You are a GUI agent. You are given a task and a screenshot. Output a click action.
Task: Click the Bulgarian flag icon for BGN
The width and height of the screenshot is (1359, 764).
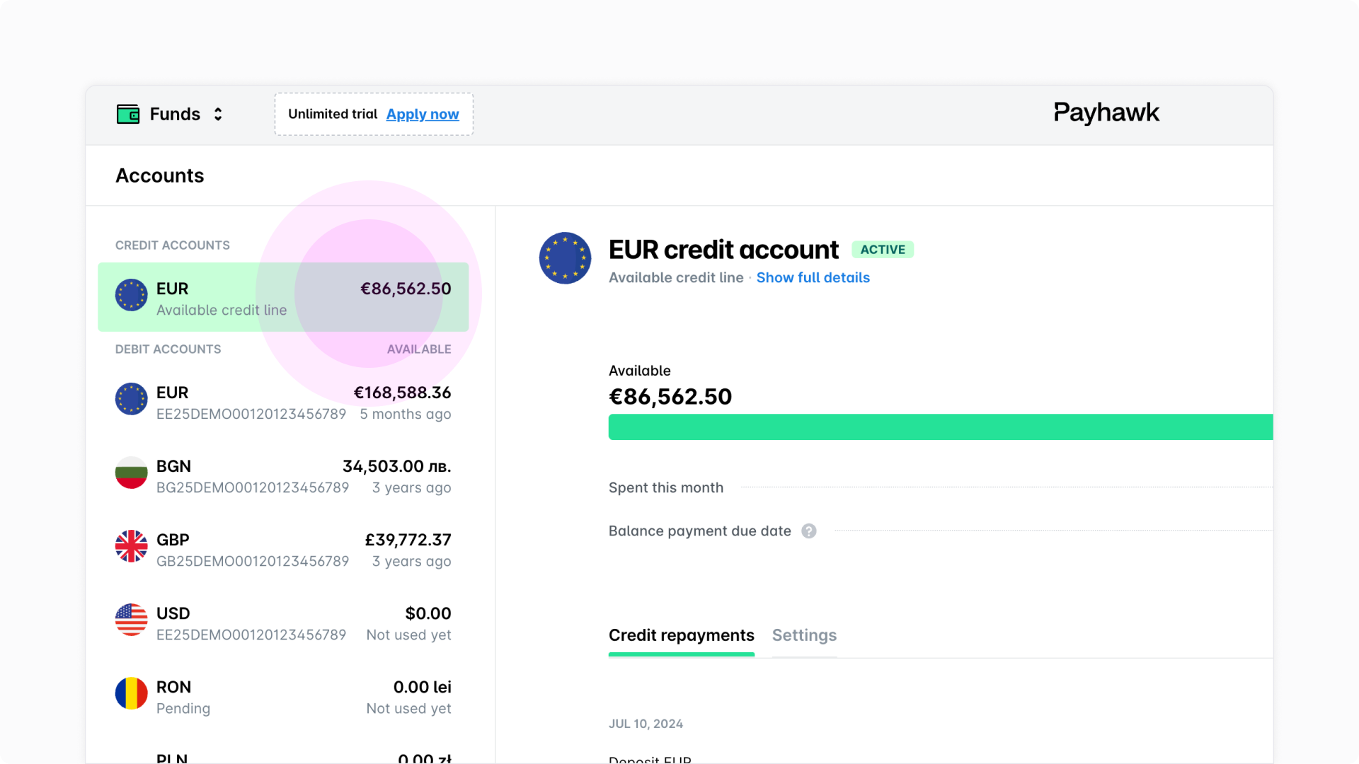(x=131, y=473)
